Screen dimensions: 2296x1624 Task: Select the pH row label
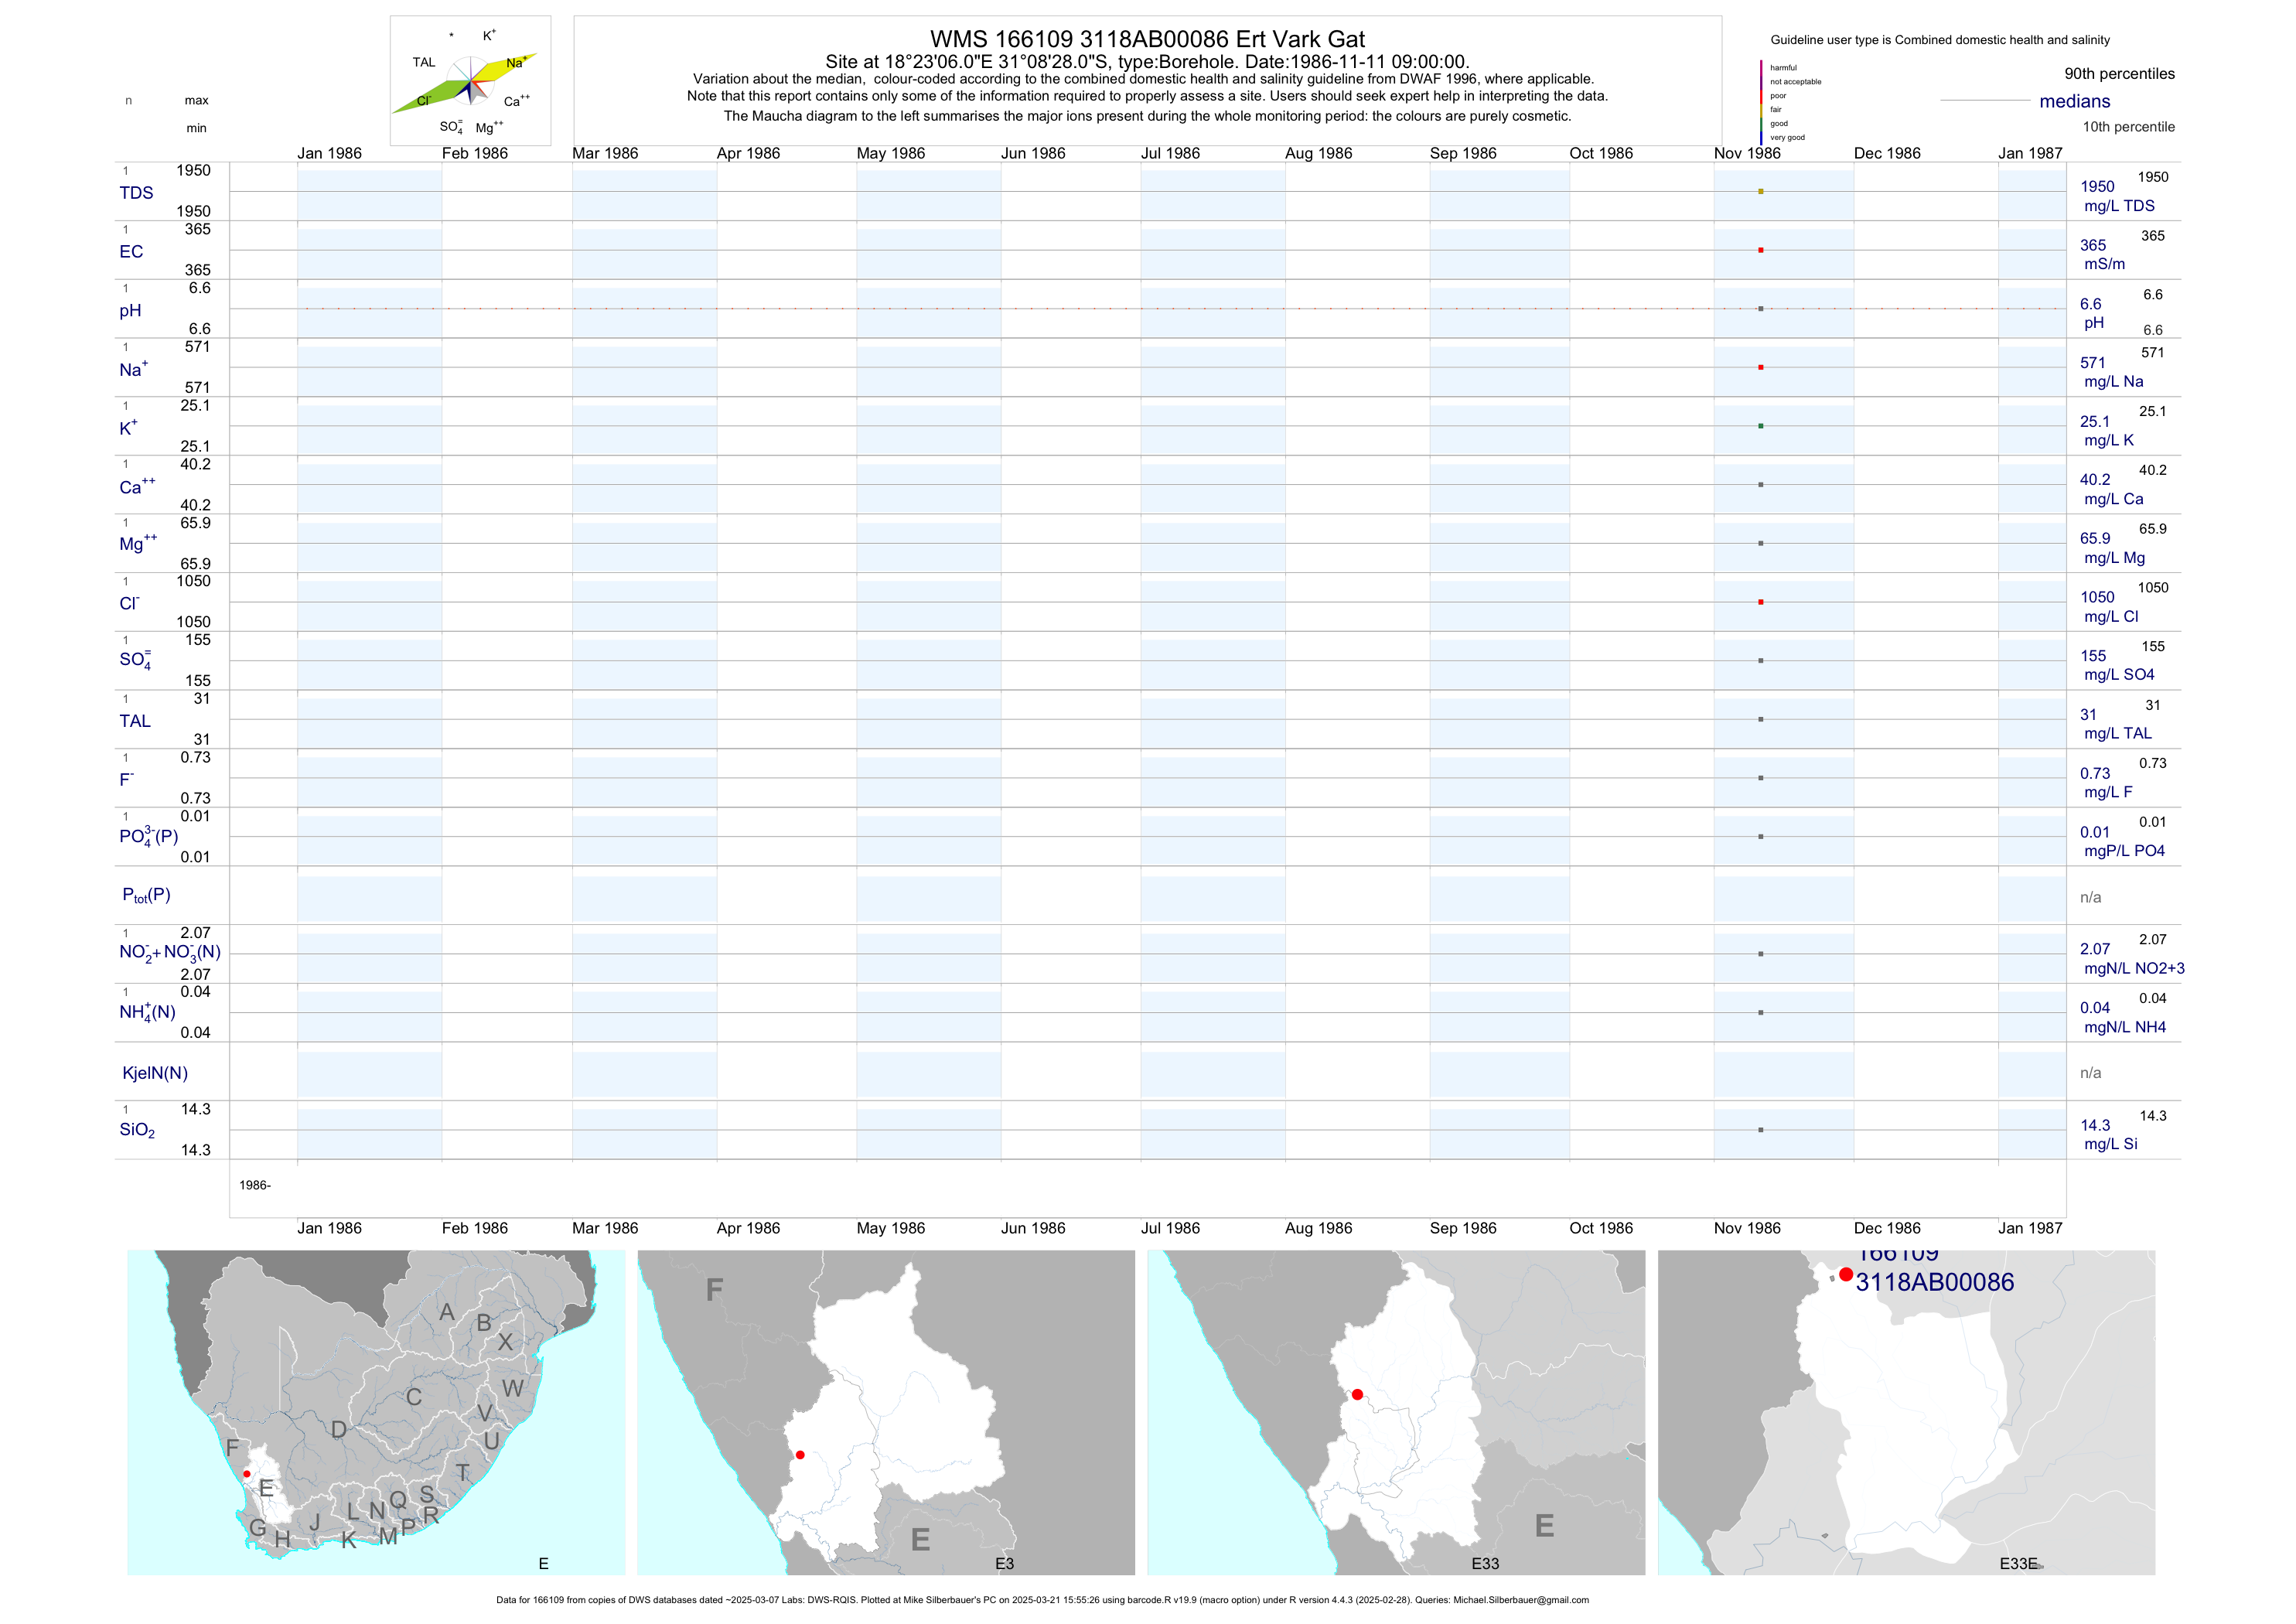click(130, 311)
